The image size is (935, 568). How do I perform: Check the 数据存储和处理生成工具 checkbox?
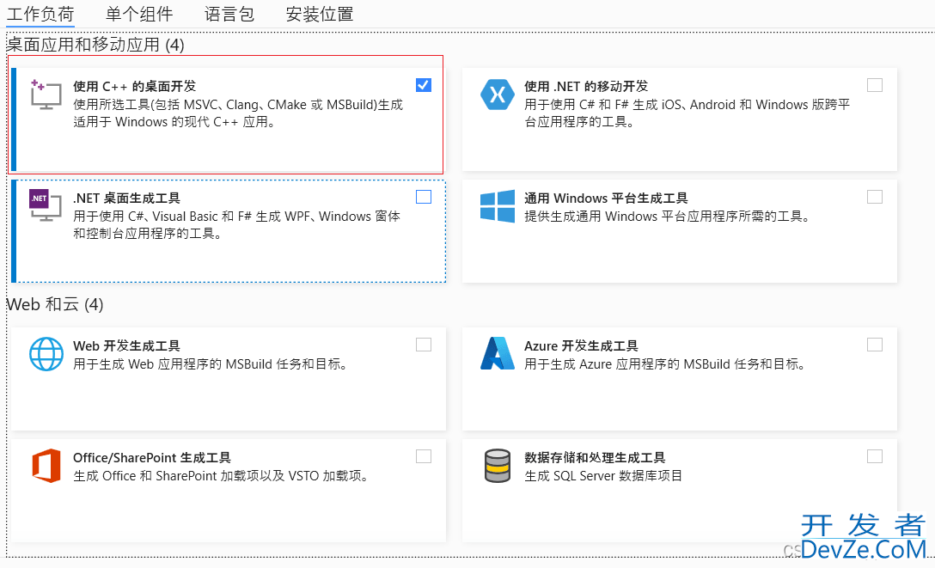click(875, 456)
